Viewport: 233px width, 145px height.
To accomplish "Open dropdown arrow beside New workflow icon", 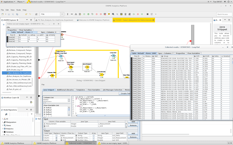I will click(x=6, y=14).
